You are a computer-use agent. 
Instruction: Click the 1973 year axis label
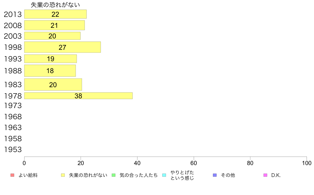13,105
